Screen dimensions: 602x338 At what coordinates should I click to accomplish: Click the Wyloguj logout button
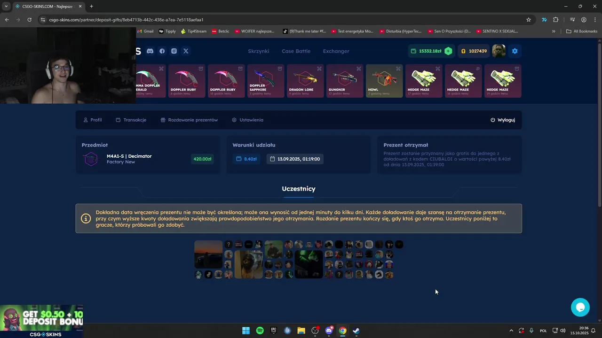click(x=502, y=120)
